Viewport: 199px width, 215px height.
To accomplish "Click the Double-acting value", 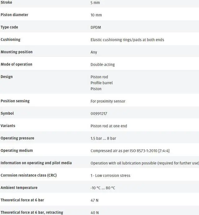I will tap(103, 65).
